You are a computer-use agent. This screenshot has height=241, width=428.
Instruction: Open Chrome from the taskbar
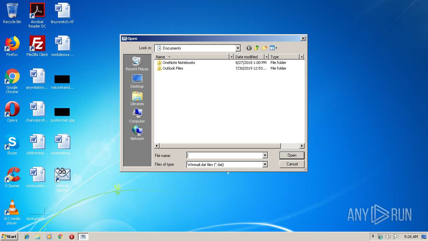pos(61,237)
